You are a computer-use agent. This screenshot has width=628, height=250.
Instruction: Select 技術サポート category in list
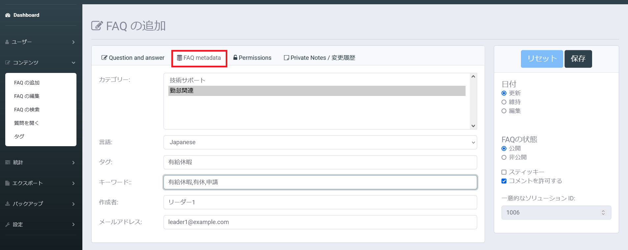(317, 80)
